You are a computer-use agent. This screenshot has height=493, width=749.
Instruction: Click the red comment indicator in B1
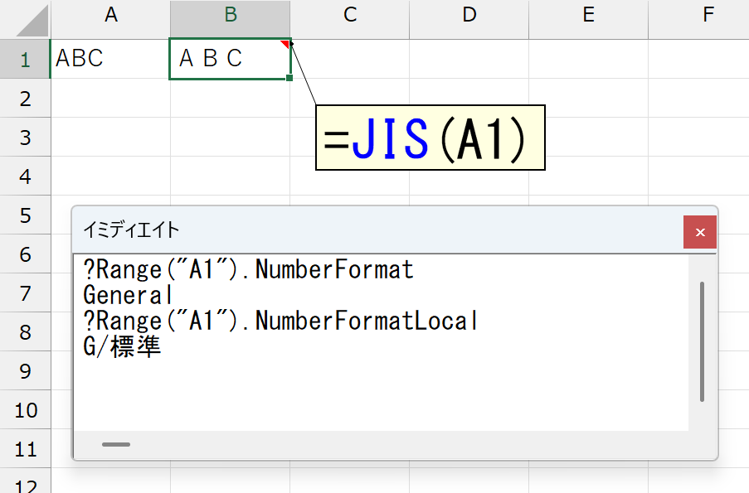point(285,44)
